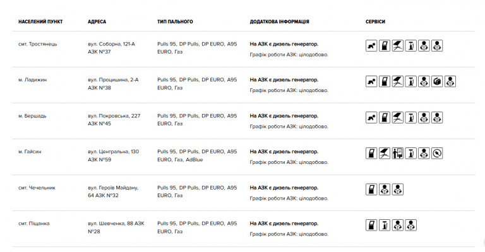Click Гайсин fuel list containing AdBlue
Image resolution: width=485 pixels, height=252 pixels.
pos(197,156)
